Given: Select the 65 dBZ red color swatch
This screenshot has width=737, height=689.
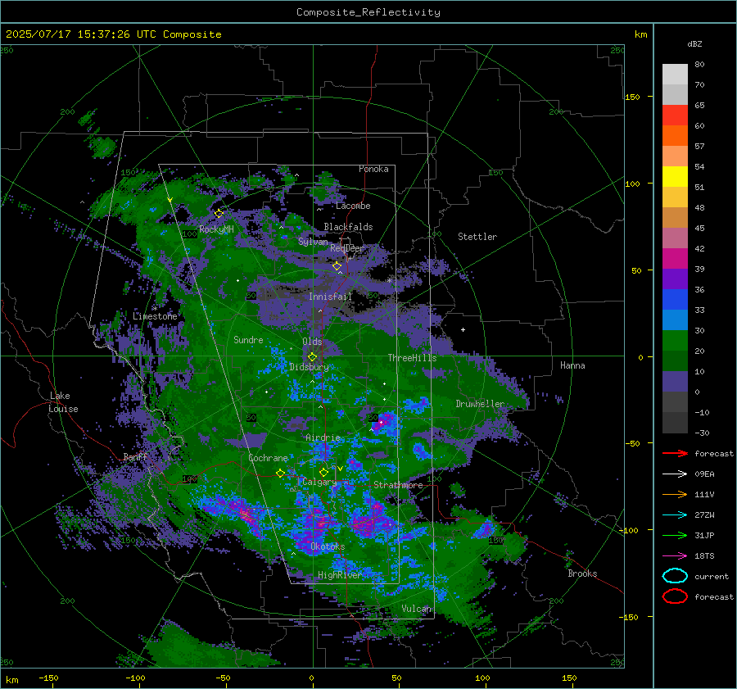Looking at the screenshot, I should [x=675, y=116].
